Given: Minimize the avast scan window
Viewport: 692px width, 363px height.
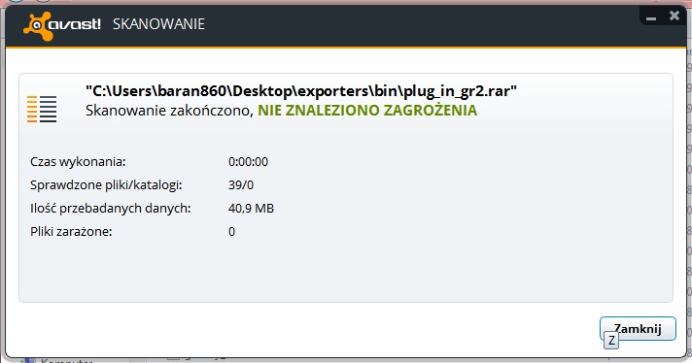Looking at the screenshot, I should coord(651,18).
